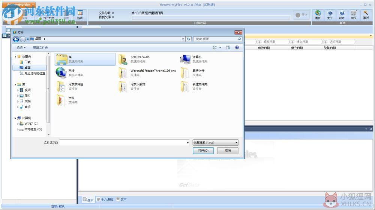This screenshot has width=375, height=210.
Task: Open the 组织 dropdown menu
Action: 21,47
